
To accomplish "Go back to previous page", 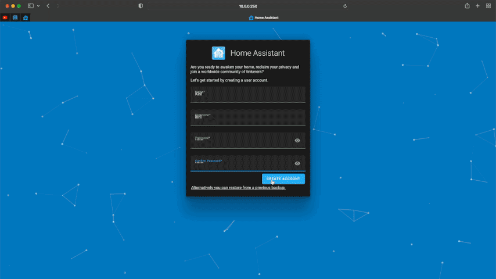I will (x=48, y=6).
